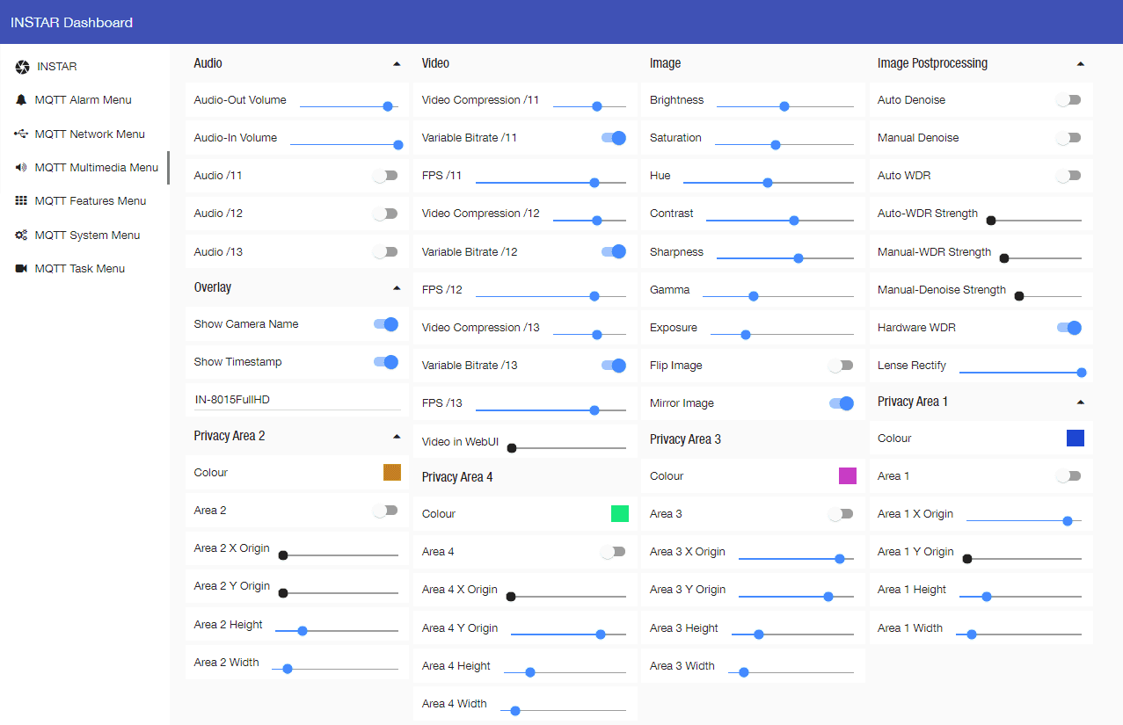
Task: Collapse the Privacy Area 1 section
Action: [x=1081, y=401]
